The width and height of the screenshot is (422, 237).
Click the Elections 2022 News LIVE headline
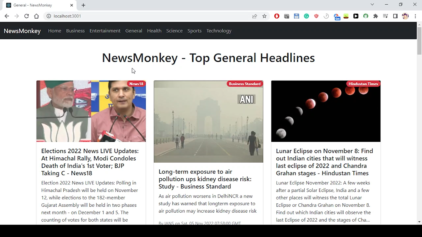90,162
